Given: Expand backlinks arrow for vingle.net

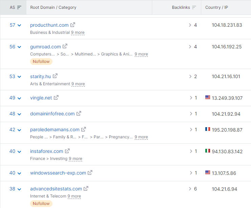Looking at the screenshot, I should (x=191, y=98).
